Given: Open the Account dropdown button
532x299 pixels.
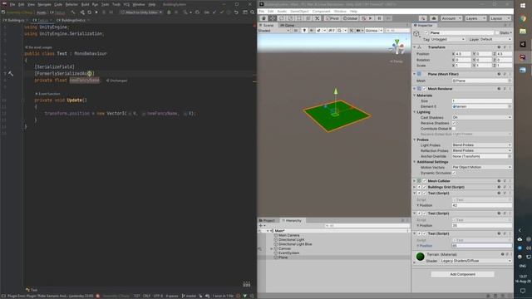Looking at the screenshot, I should point(451,18).
